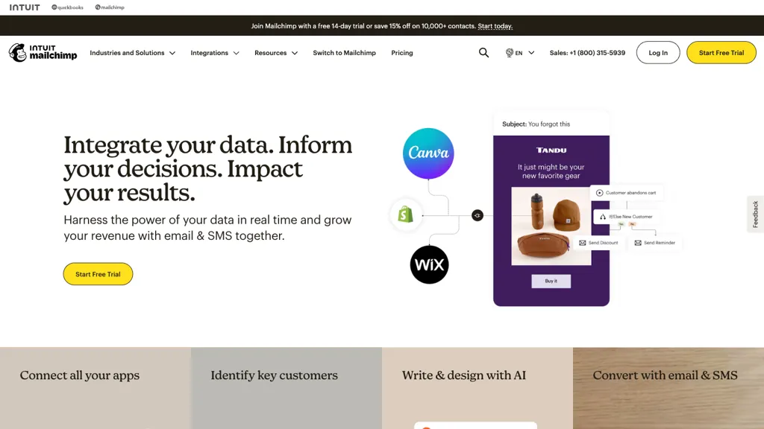The image size is (764, 429).
Task: Click the Feedback tab on right edge
Action: click(x=754, y=214)
